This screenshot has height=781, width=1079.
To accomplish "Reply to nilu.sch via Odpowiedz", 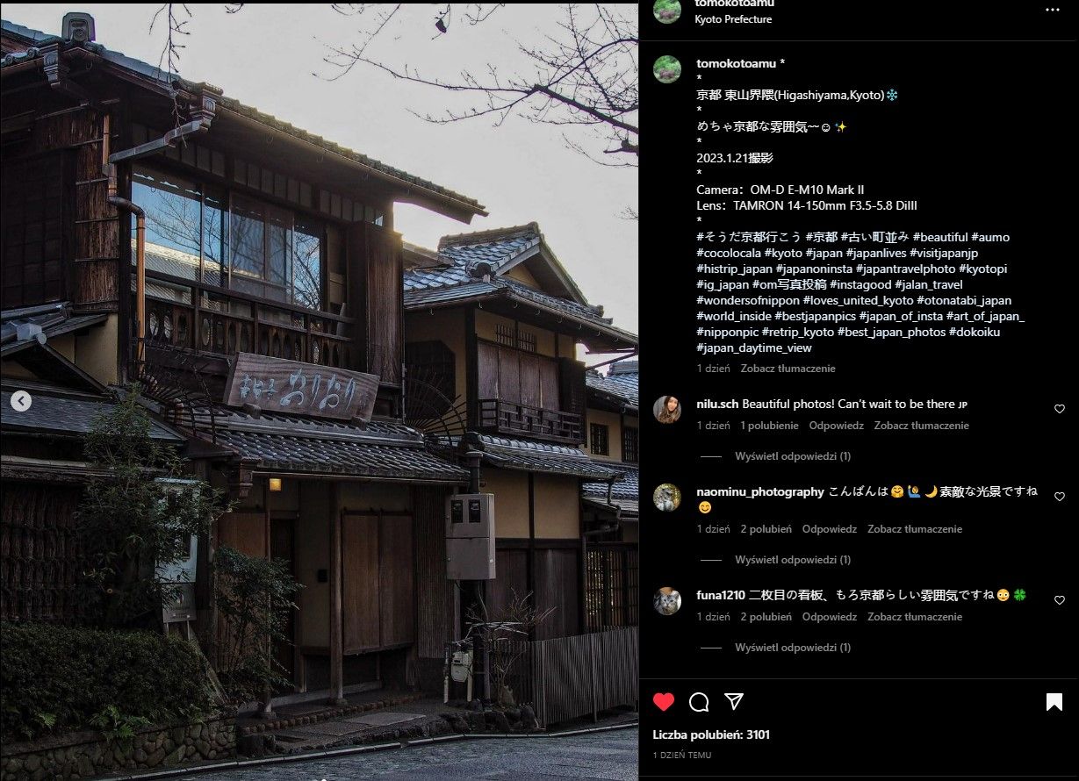I will tap(836, 426).
